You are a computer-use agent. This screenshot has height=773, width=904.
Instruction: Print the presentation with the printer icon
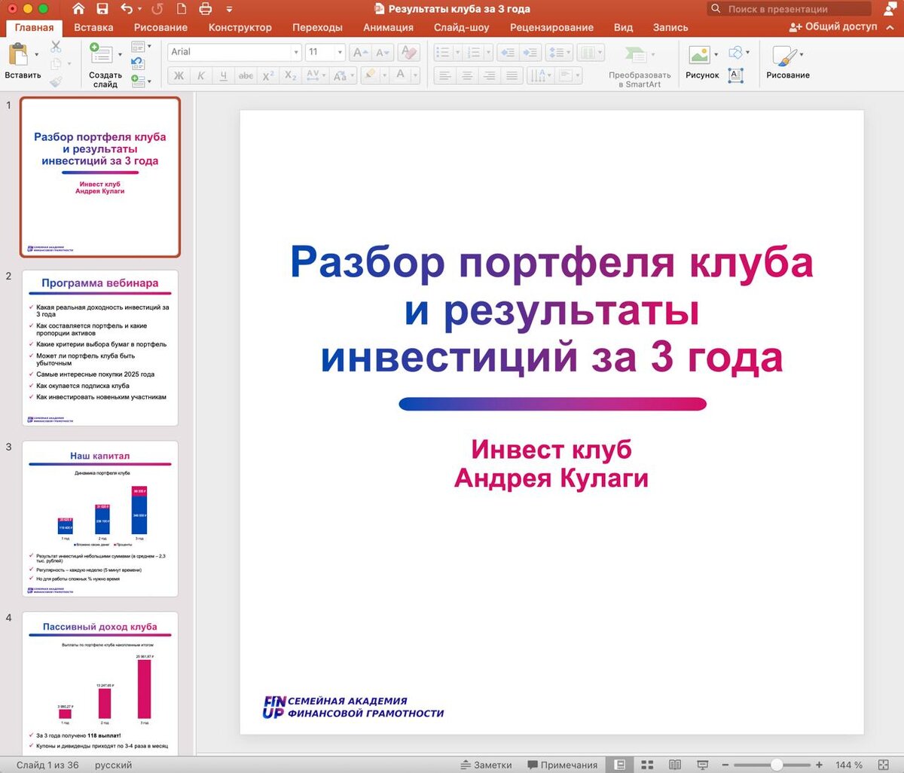[205, 9]
